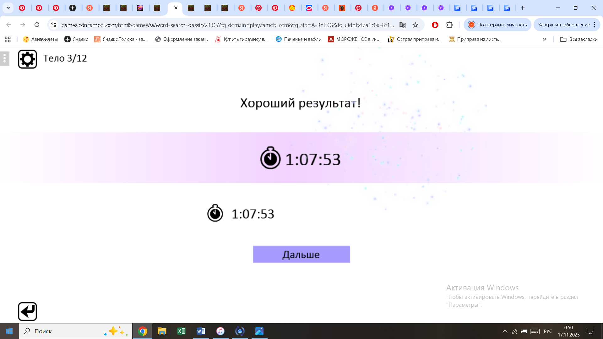The height and width of the screenshot is (339, 603).
Task: Click the Google Translate icon in the address bar
Action: 403,25
